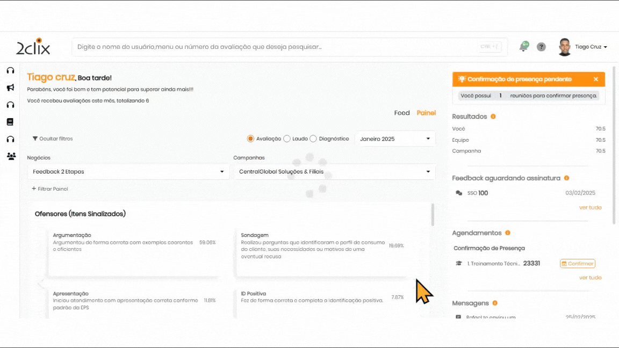
Task: Click Ocultar filtros to hide filters
Action: pyautogui.click(x=53, y=139)
